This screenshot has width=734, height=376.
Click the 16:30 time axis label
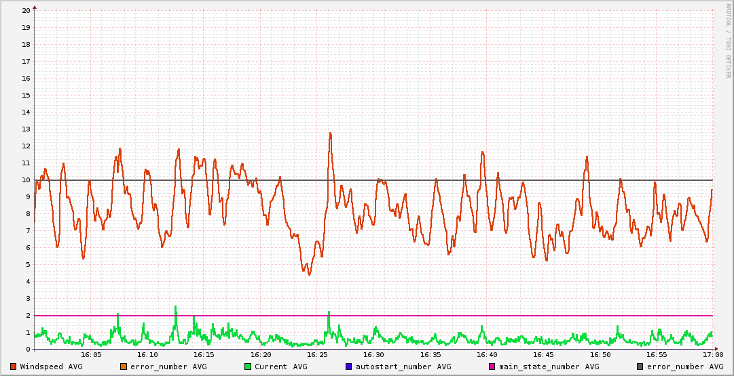[373, 354]
